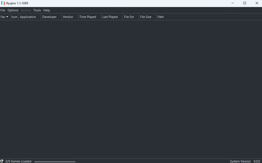Screen dimensions: 262x163
Task: Sort games by Version column
Action: click(x=70, y=17)
